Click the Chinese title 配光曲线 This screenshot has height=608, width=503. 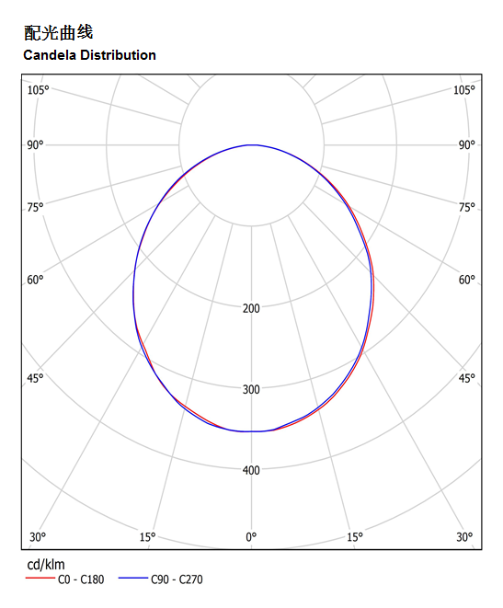[x=59, y=32]
